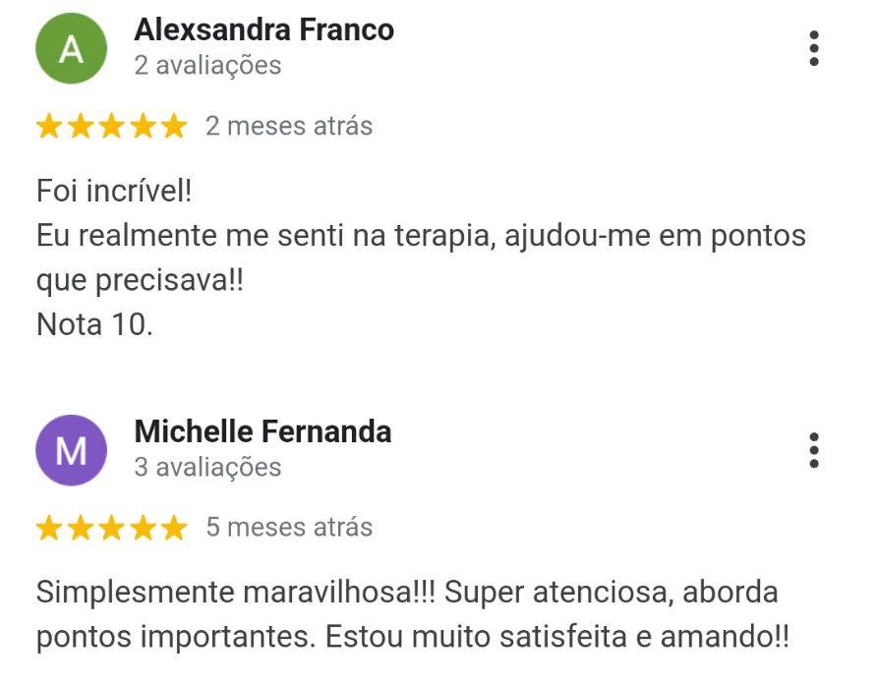Image resolution: width=876 pixels, height=685 pixels.
Task: Open the three-dot menu on Michelle Fernanda's review
Action: tap(814, 450)
